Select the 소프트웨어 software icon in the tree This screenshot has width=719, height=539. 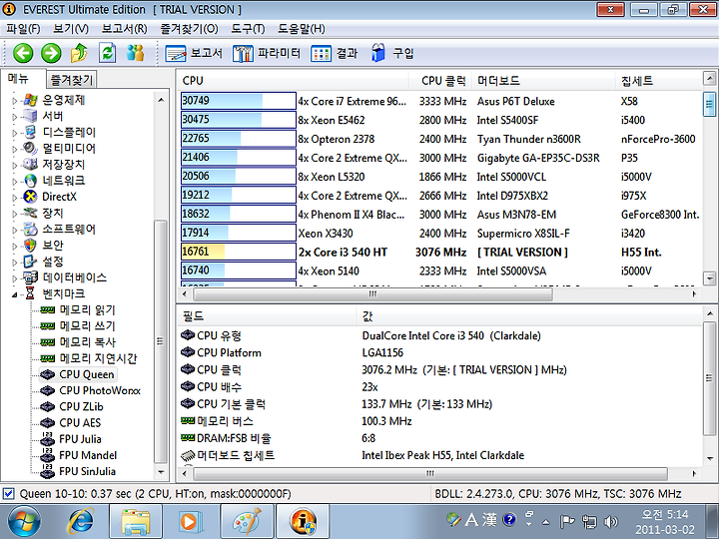30,229
